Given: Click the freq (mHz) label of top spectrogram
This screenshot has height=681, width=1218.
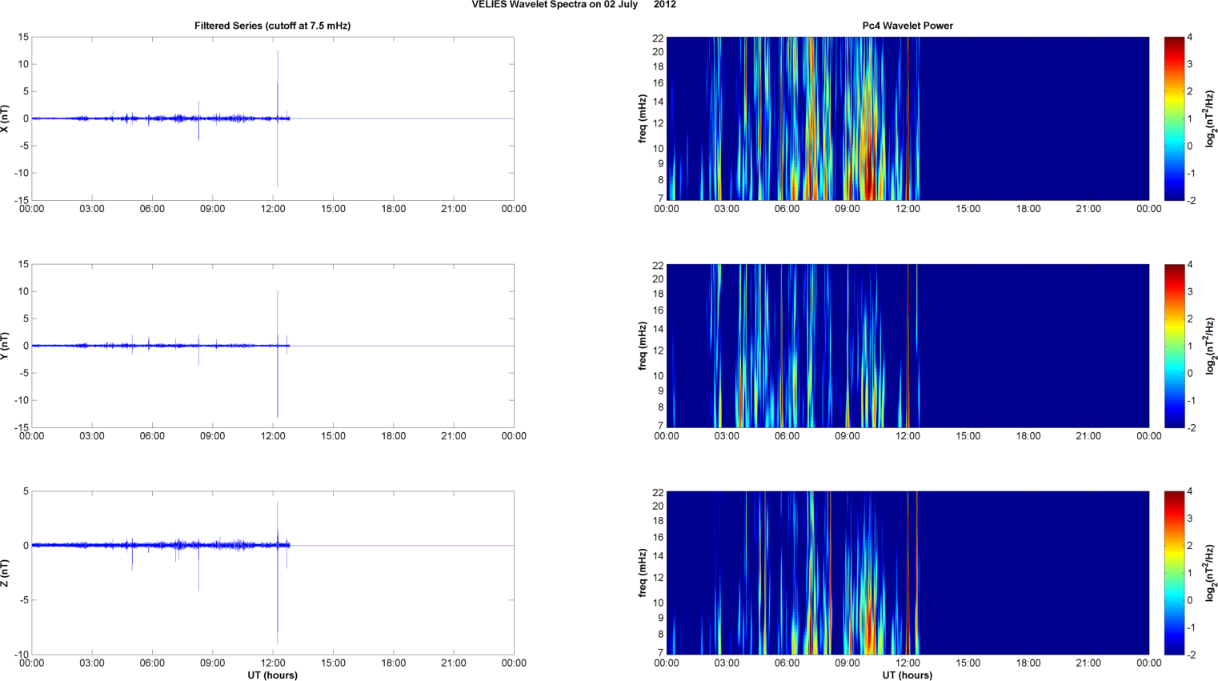Looking at the screenshot, I should point(642,118).
